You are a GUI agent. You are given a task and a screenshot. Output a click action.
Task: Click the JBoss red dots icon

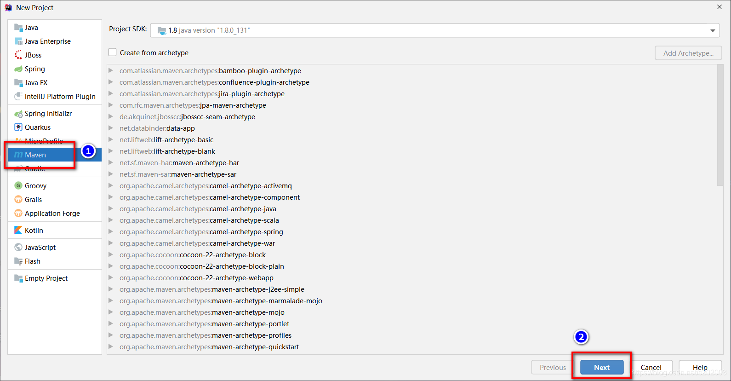[18, 55]
